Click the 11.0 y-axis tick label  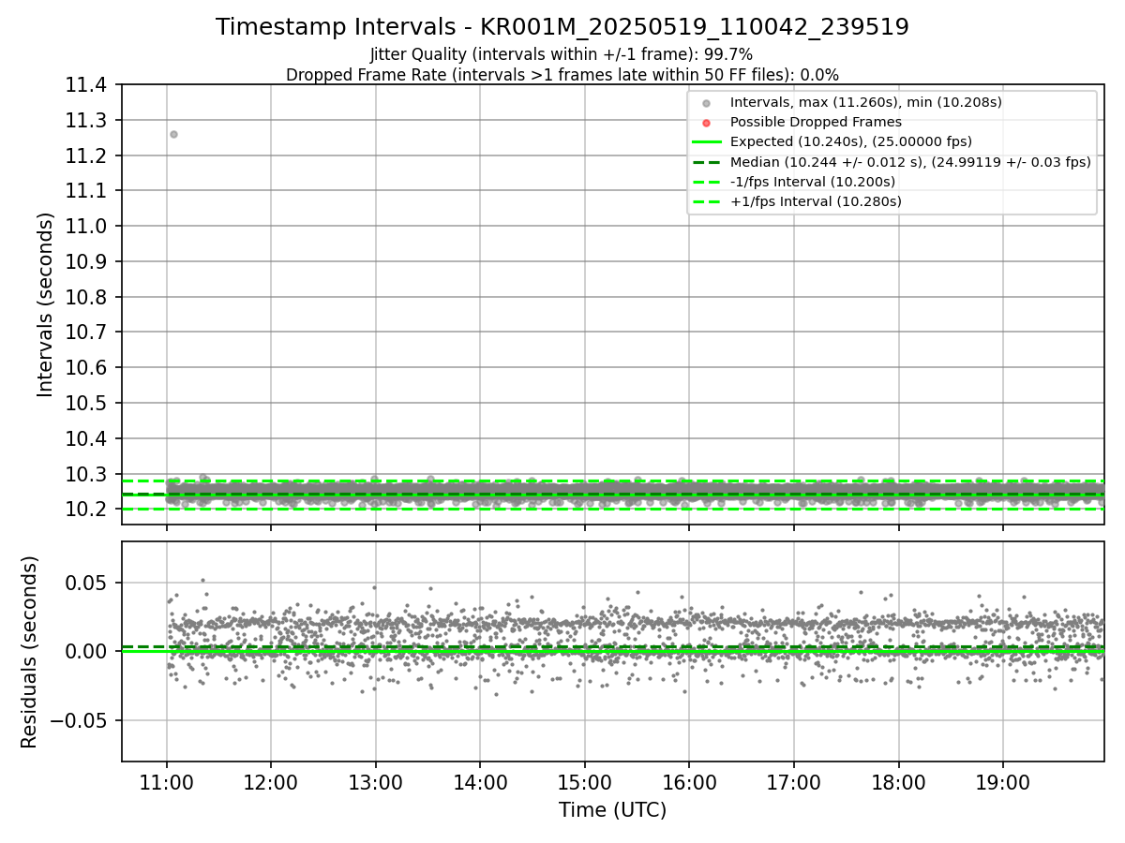point(87,227)
